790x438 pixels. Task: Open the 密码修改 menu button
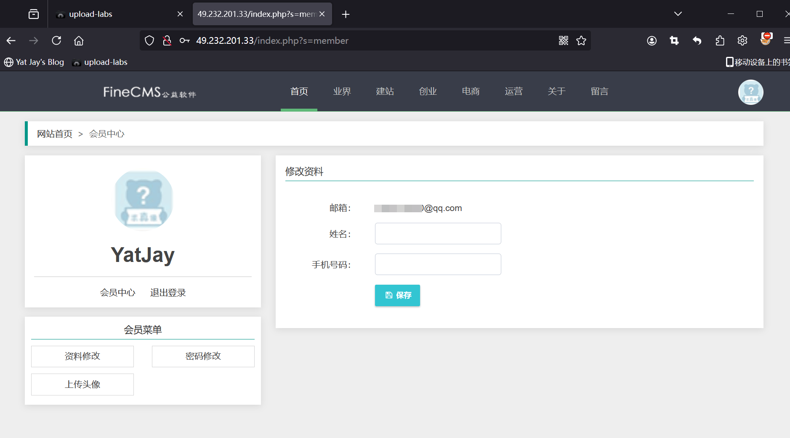(203, 356)
